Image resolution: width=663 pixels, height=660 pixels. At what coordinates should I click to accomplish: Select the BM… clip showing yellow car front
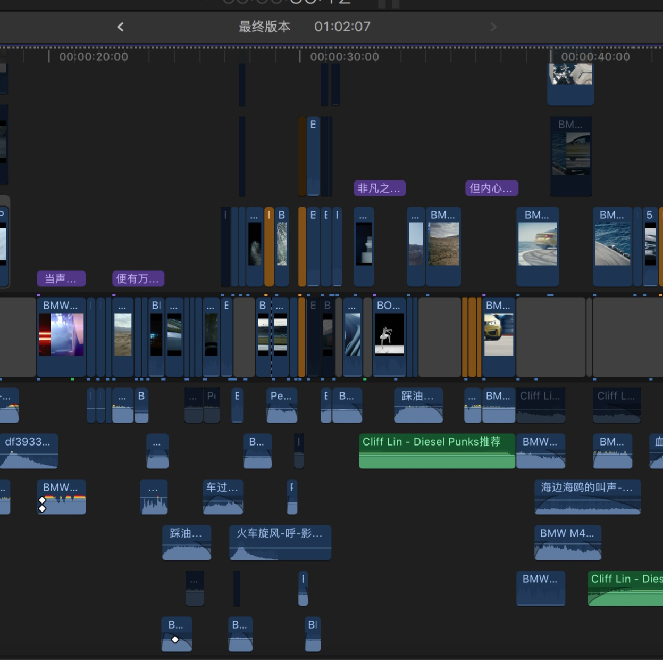click(x=499, y=337)
